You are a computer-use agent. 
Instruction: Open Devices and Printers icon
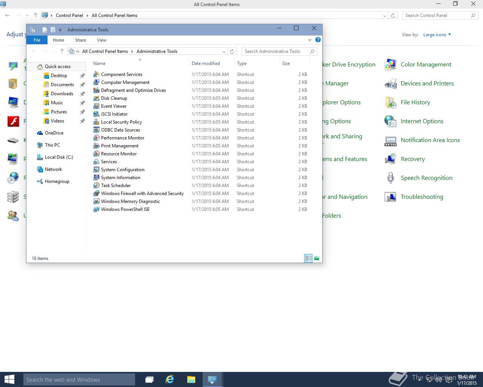pos(390,84)
